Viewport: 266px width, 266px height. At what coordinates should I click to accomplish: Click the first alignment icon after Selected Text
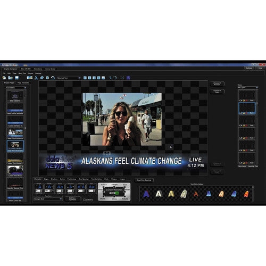click(x=85, y=78)
